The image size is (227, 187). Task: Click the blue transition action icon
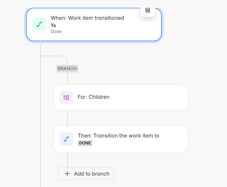click(x=66, y=139)
